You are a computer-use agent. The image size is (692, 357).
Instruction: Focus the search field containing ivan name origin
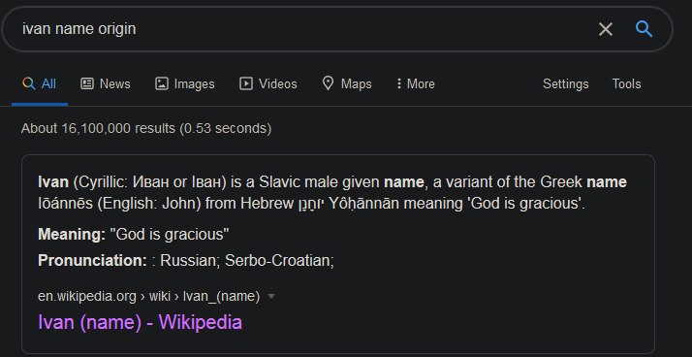(304, 29)
